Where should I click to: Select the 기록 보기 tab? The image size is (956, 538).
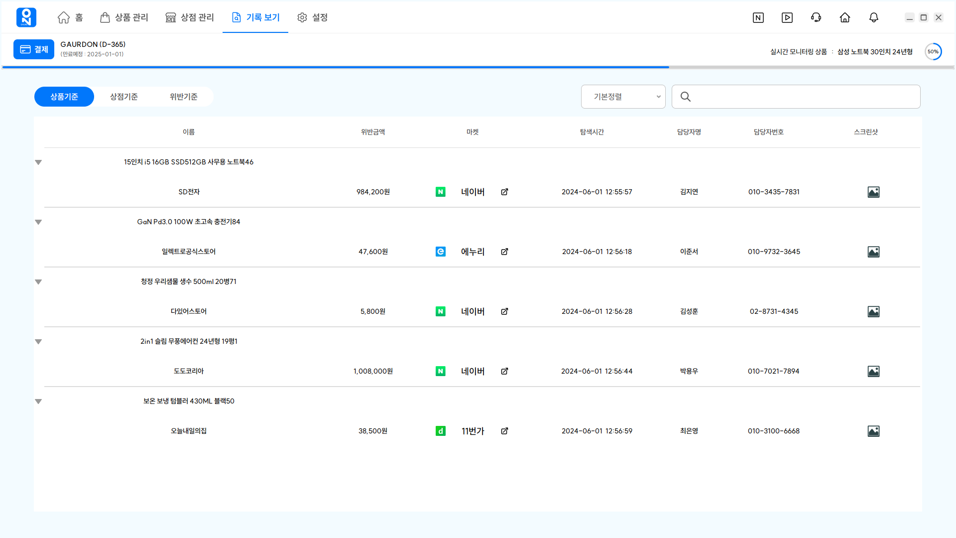pyautogui.click(x=255, y=17)
